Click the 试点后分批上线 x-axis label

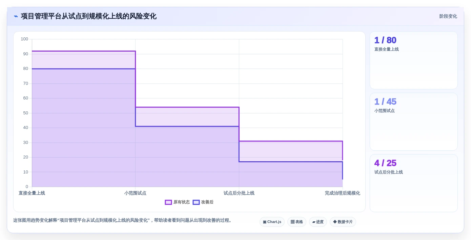pos(239,193)
